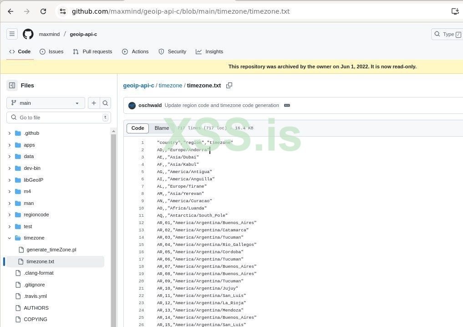Screen dimensions: 463x327
Task: Open the Pull requests tab
Action: [x=93, y=52]
